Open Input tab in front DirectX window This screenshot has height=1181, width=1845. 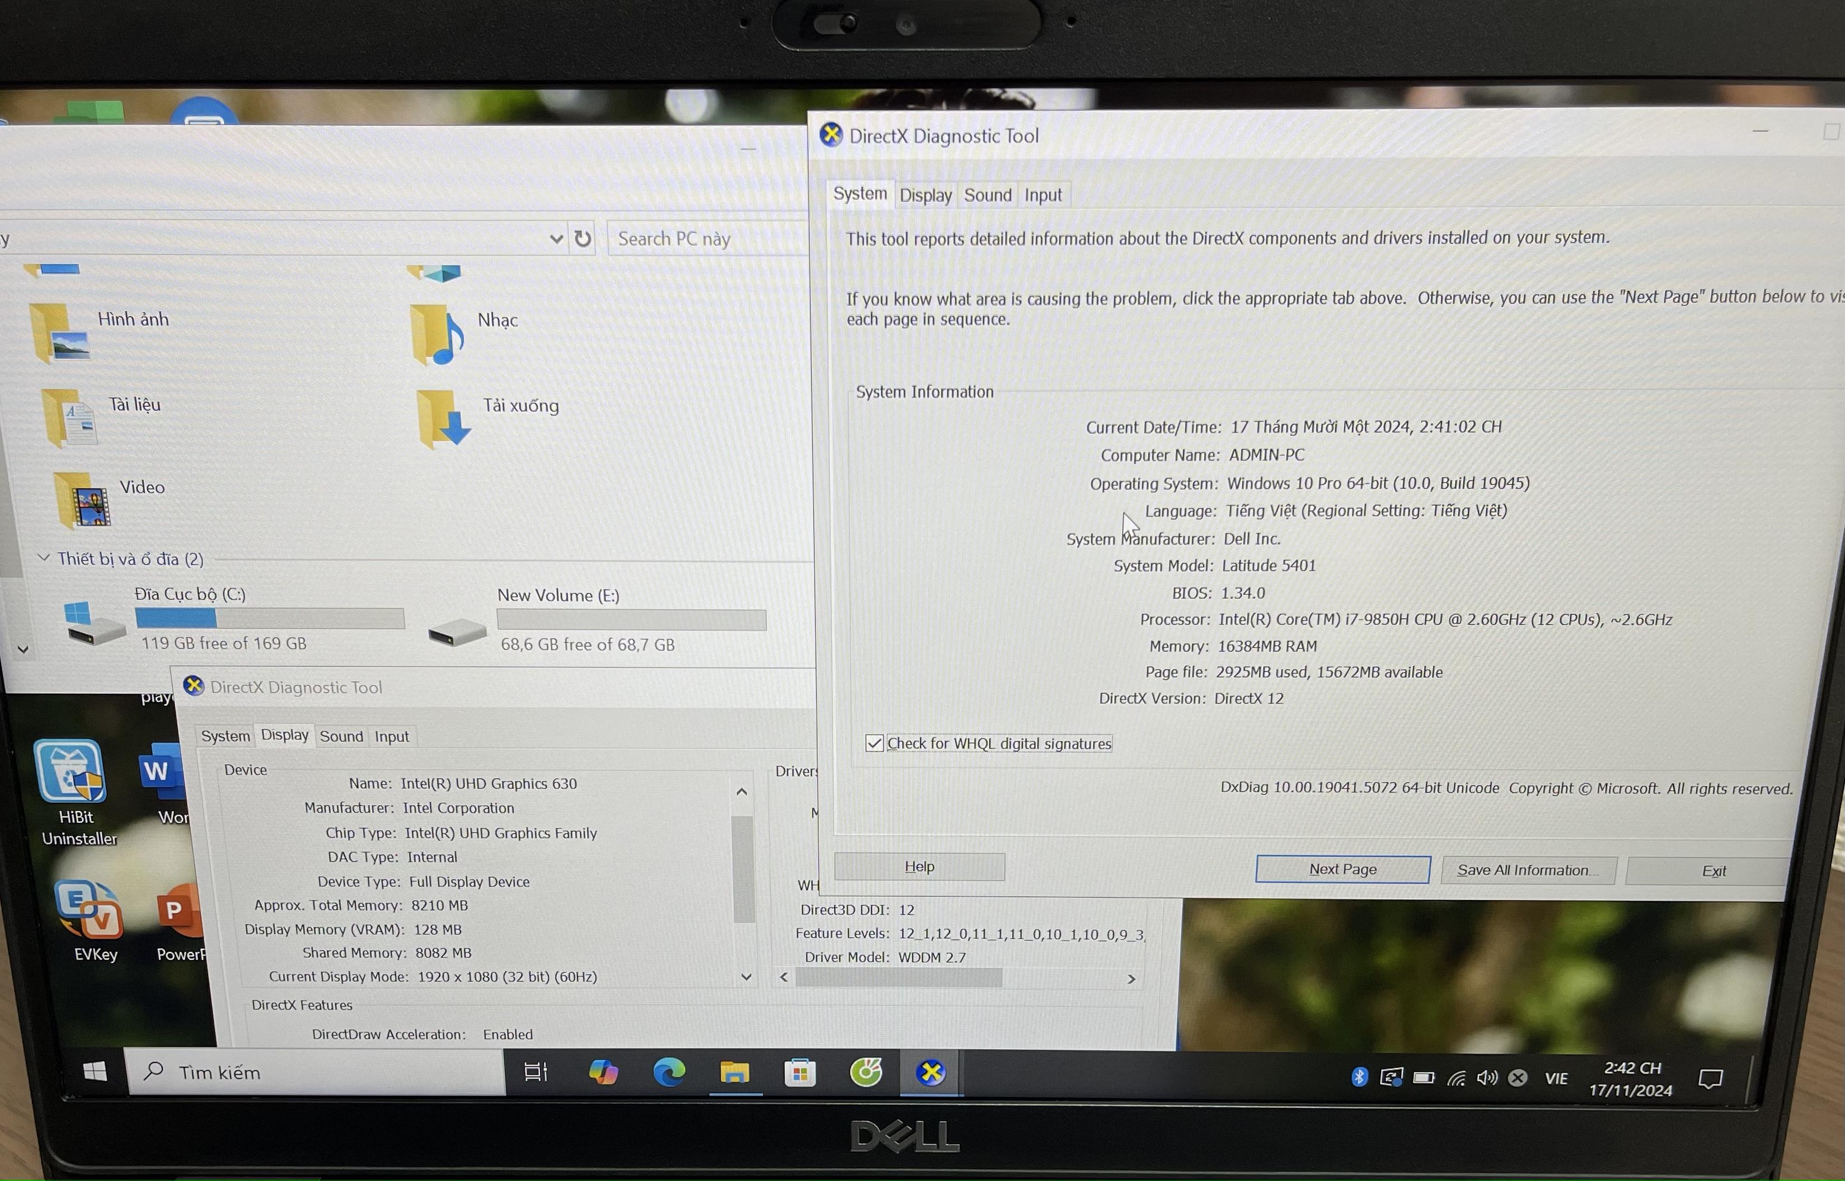[x=1043, y=196]
